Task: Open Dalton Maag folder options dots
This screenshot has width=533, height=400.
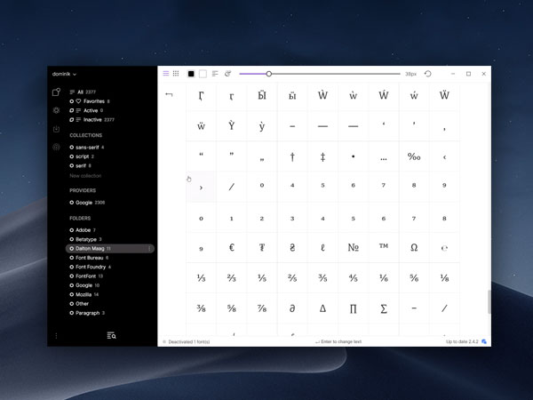Action: (149, 249)
